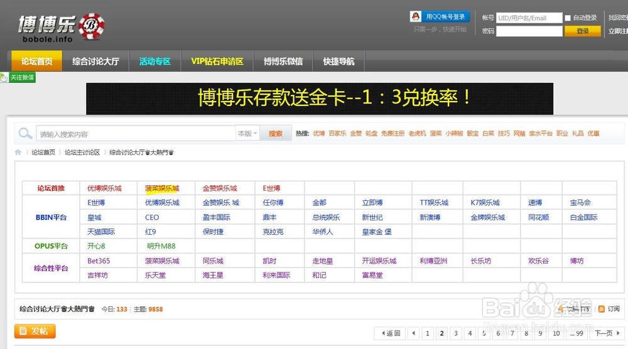Image resolution: width=628 pixels, height=349 pixels.
Task: Open the 论坛首页 navigation tab
Action: pos(36,62)
